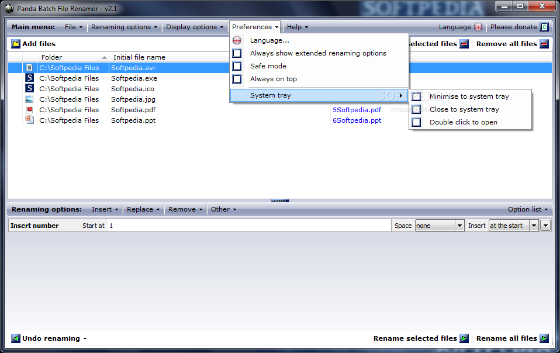560x353 pixels.
Task: Click the red icon next to selected files
Action: [464, 44]
